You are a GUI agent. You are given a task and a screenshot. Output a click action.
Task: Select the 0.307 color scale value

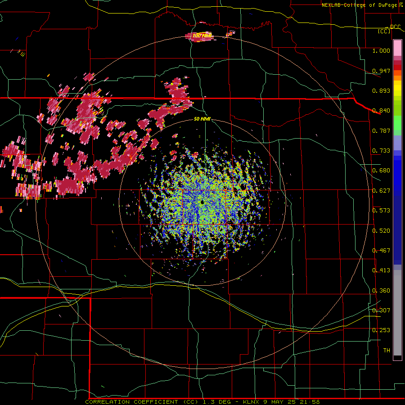381,310
